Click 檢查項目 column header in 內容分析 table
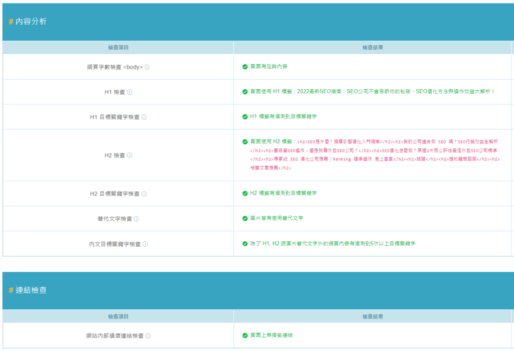 pyautogui.click(x=118, y=48)
